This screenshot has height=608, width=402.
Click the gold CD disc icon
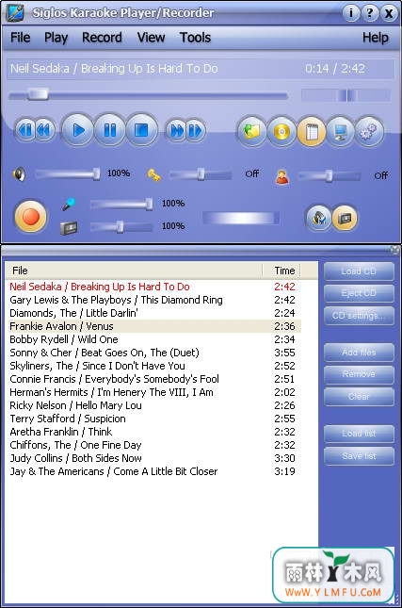tap(281, 132)
